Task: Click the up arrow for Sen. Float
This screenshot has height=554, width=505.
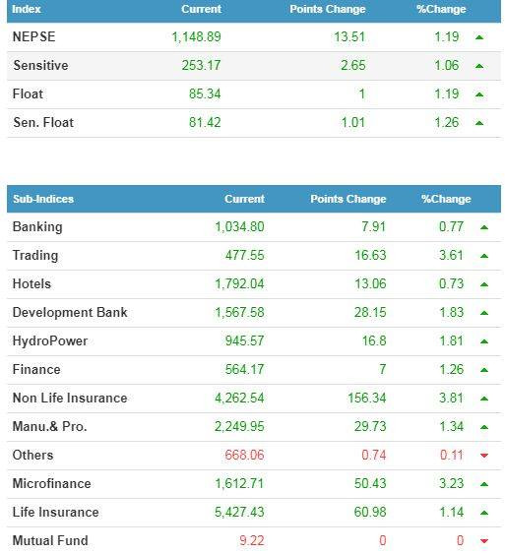Action: tap(479, 123)
